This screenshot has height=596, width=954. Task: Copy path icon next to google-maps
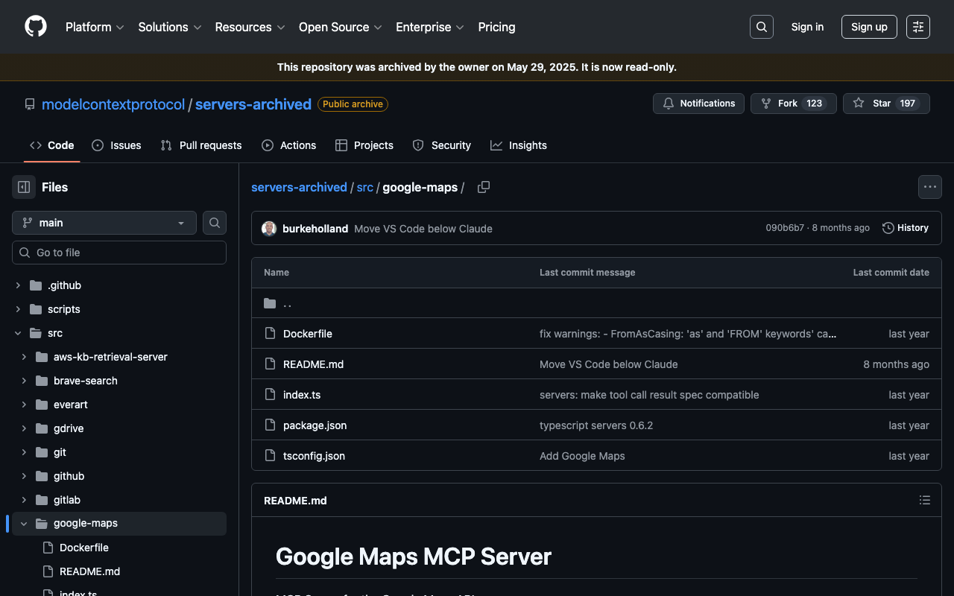click(484, 187)
